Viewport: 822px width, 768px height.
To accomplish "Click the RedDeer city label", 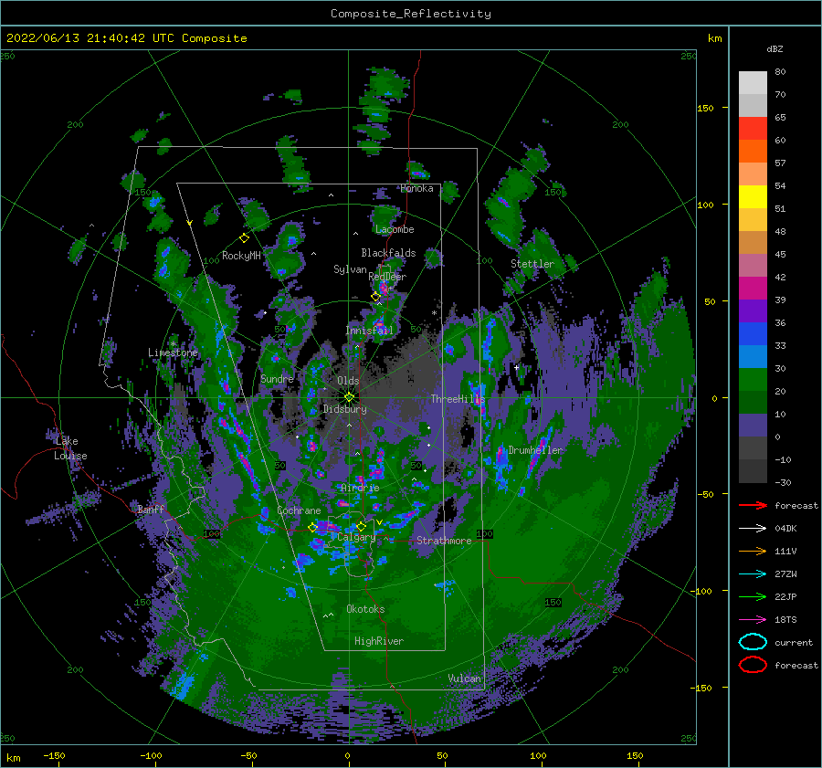I will [x=387, y=277].
